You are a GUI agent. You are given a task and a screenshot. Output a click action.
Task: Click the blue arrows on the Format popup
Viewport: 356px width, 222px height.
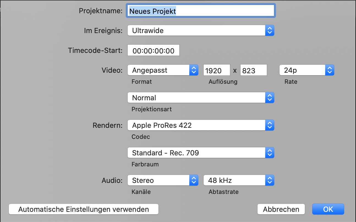[x=194, y=70]
